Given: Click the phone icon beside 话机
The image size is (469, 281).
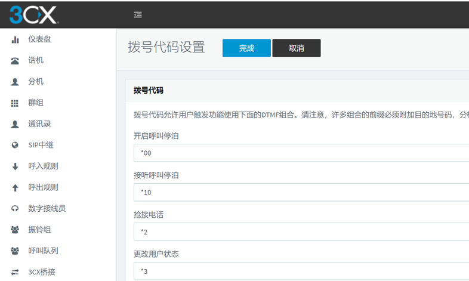Looking at the screenshot, I should pyautogui.click(x=15, y=61).
